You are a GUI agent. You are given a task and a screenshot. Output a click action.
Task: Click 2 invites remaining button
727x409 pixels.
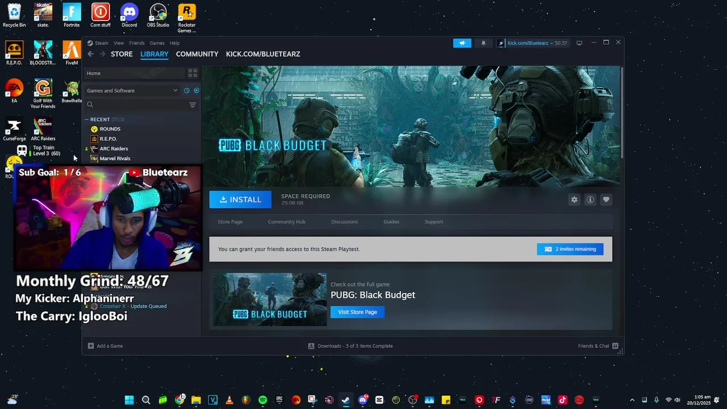[x=570, y=249]
